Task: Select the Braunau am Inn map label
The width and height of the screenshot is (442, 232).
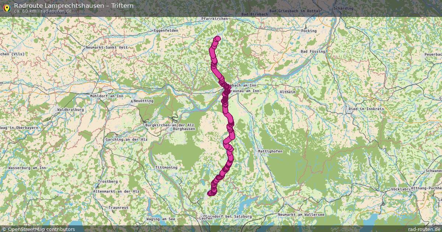Action: point(245,91)
